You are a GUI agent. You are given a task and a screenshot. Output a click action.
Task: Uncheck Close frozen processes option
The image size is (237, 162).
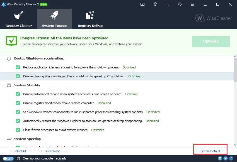pyautogui.click(x=18, y=130)
